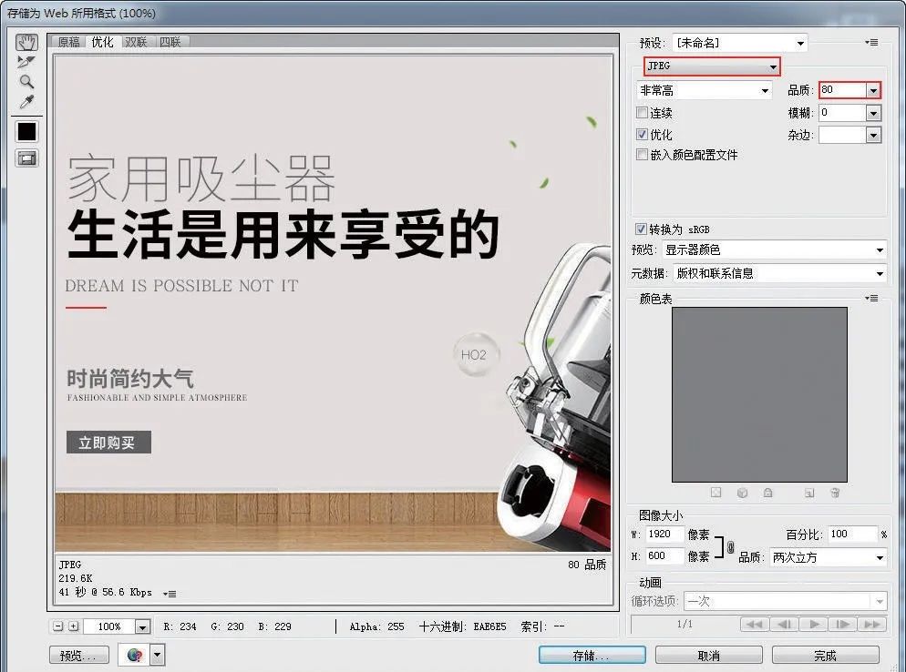This screenshot has width=906, height=672.
Task: Switch to the 原稿 tab
Action: [68, 42]
